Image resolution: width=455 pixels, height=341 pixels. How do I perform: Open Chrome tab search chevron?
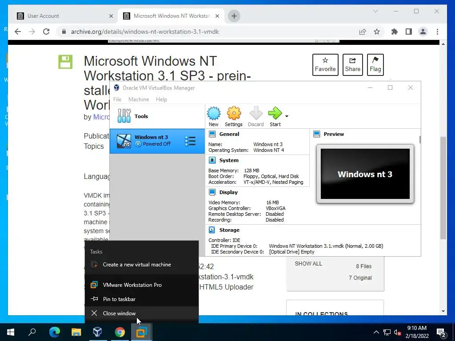(x=375, y=11)
